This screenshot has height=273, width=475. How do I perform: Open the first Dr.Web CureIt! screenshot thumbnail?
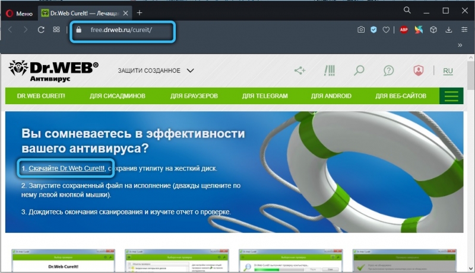pyautogui.click(x=64, y=261)
